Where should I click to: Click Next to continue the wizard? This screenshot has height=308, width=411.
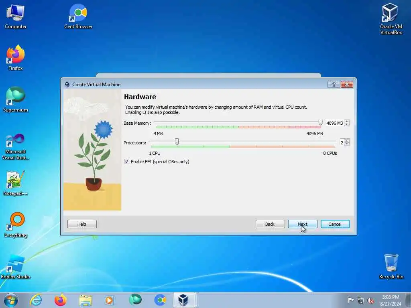click(x=303, y=224)
